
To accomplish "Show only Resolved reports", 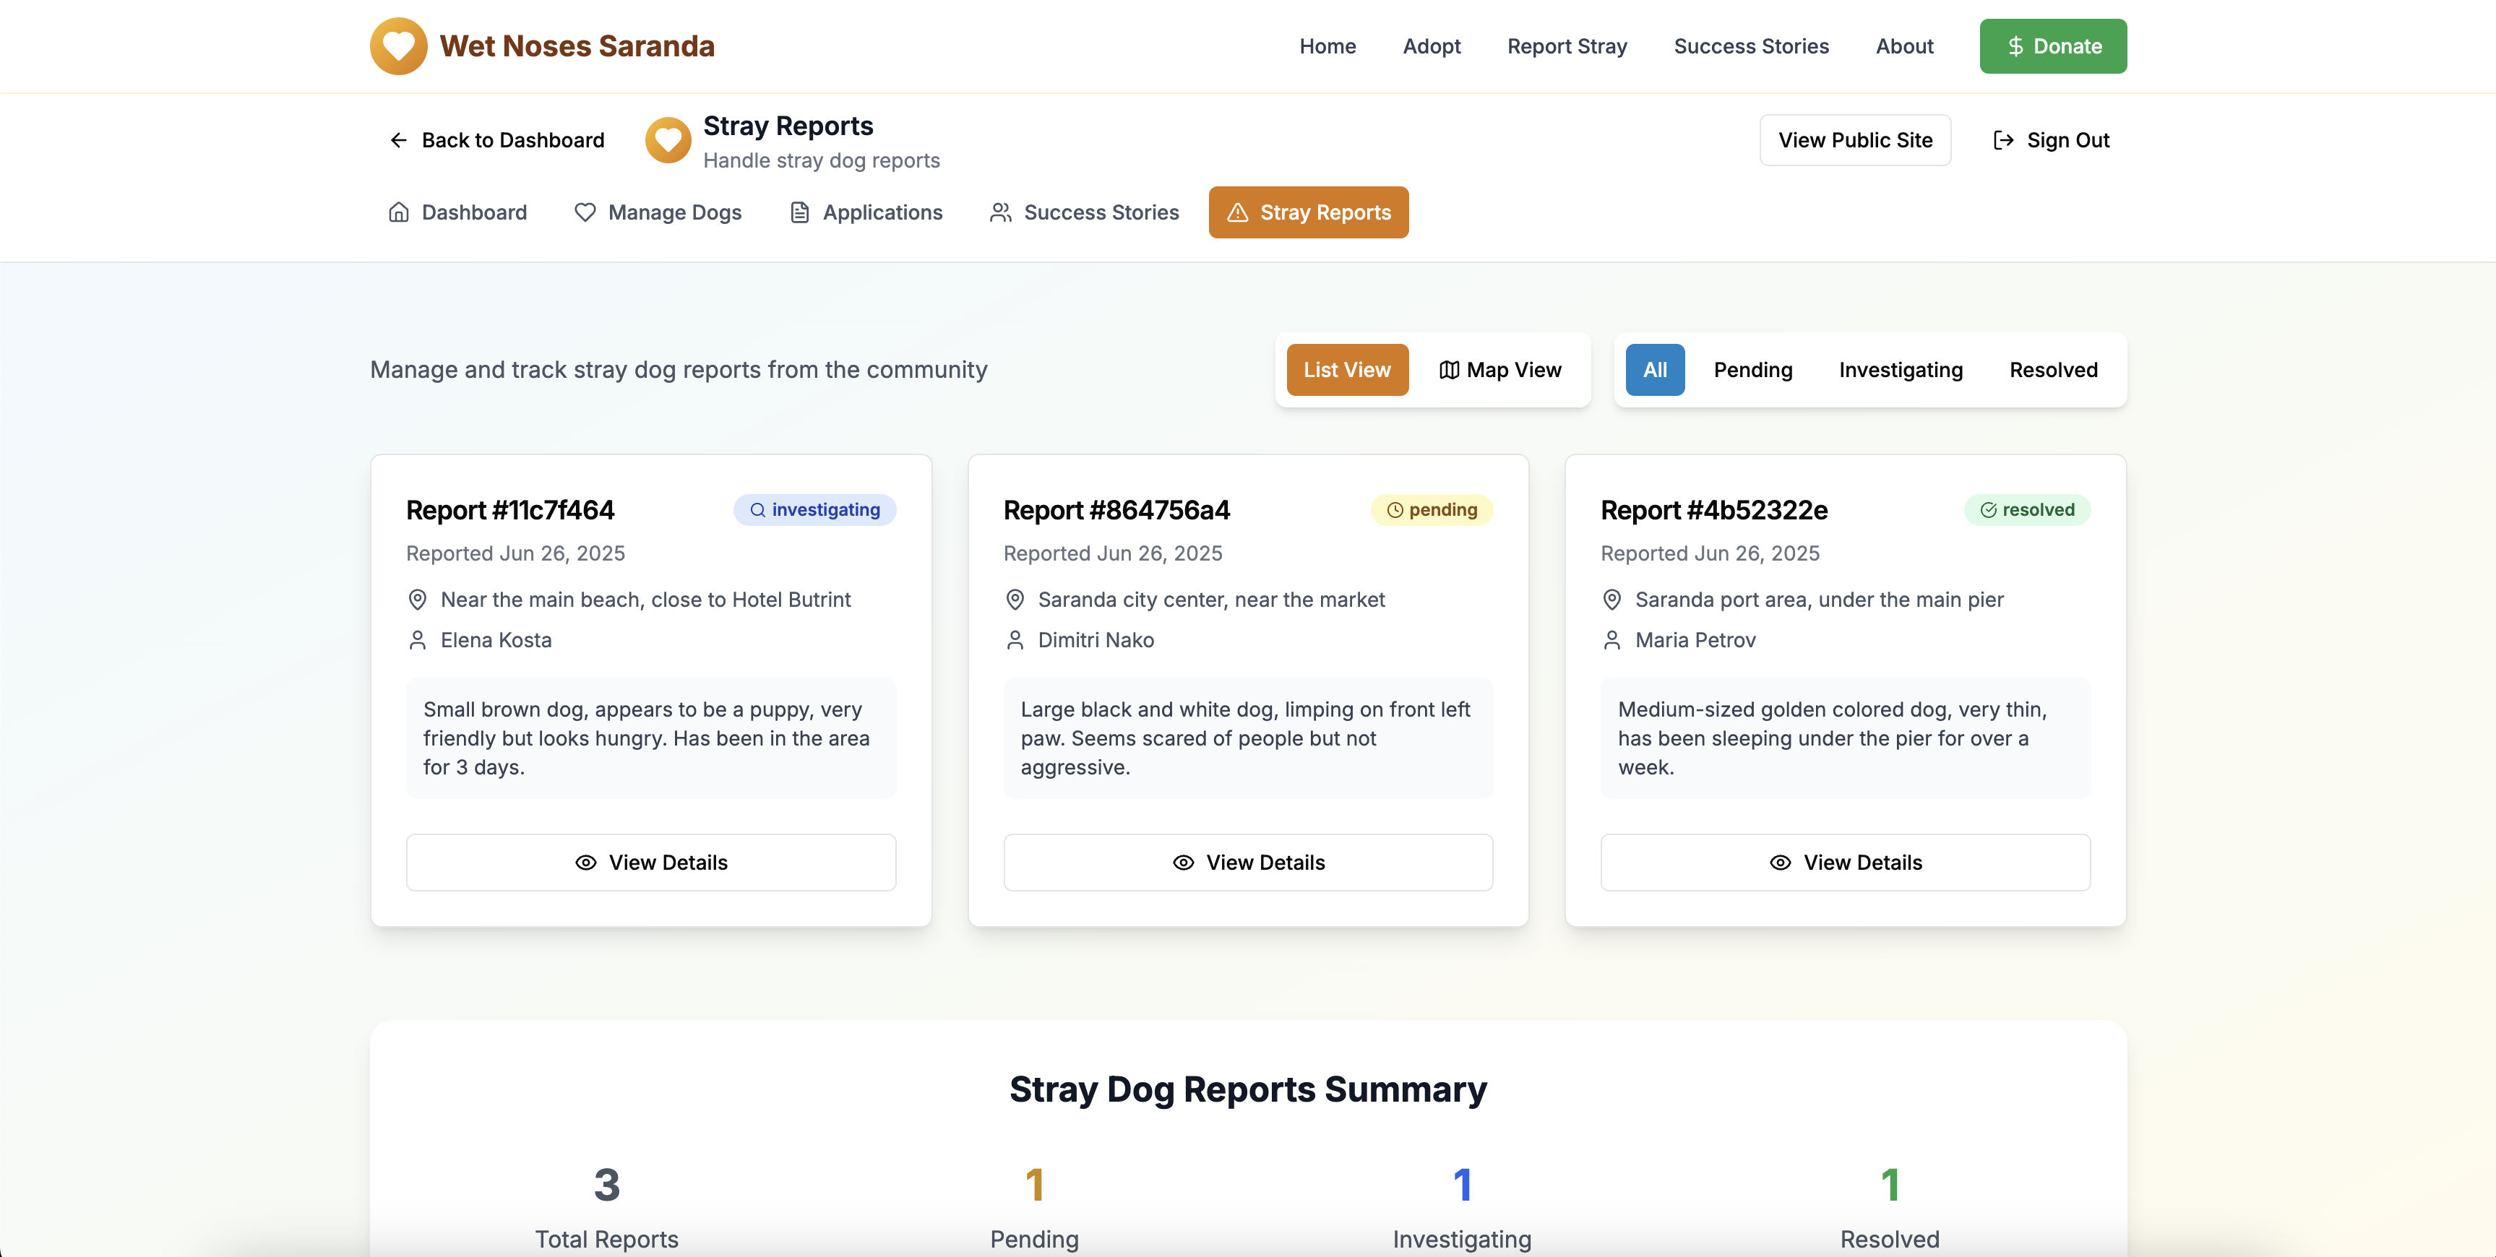I will click(2053, 370).
